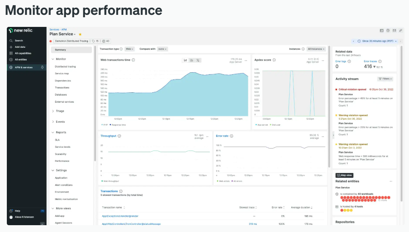This screenshot has height=232, width=409.
Task: Toggle All errors series in Error rate legend
Action: [x=237, y=181]
